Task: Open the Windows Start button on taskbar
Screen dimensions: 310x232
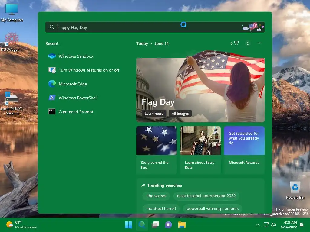Action: (x=128, y=225)
